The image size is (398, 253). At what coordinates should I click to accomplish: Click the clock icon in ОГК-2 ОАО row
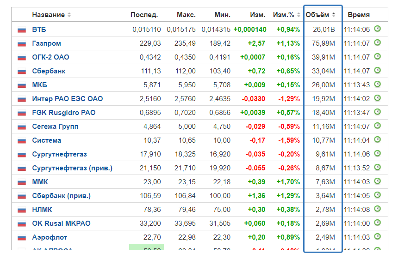pyautogui.click(x=378, y=56)
